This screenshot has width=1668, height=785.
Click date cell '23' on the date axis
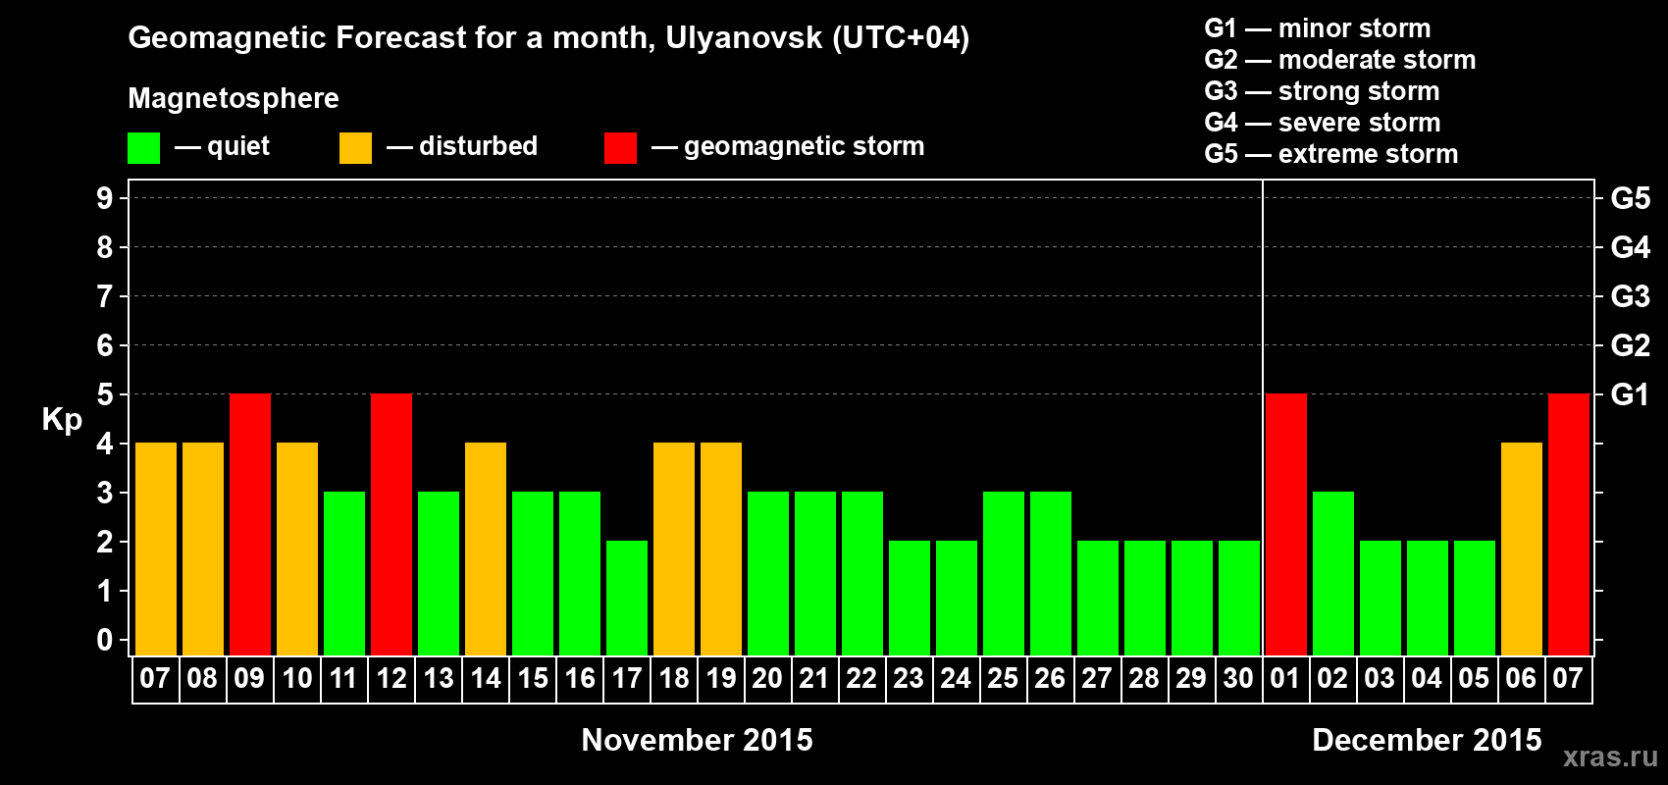click(910, 679)
